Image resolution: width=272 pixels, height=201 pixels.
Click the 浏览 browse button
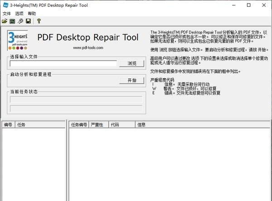pyautogui.click(x=131, y=64)
